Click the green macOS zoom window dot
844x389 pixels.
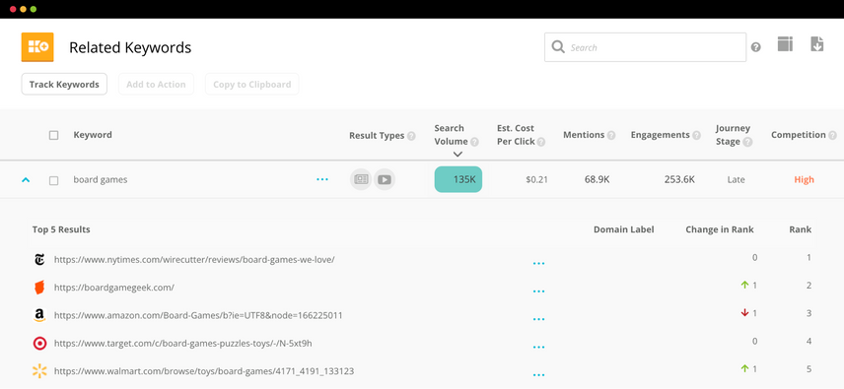(34, 9)
